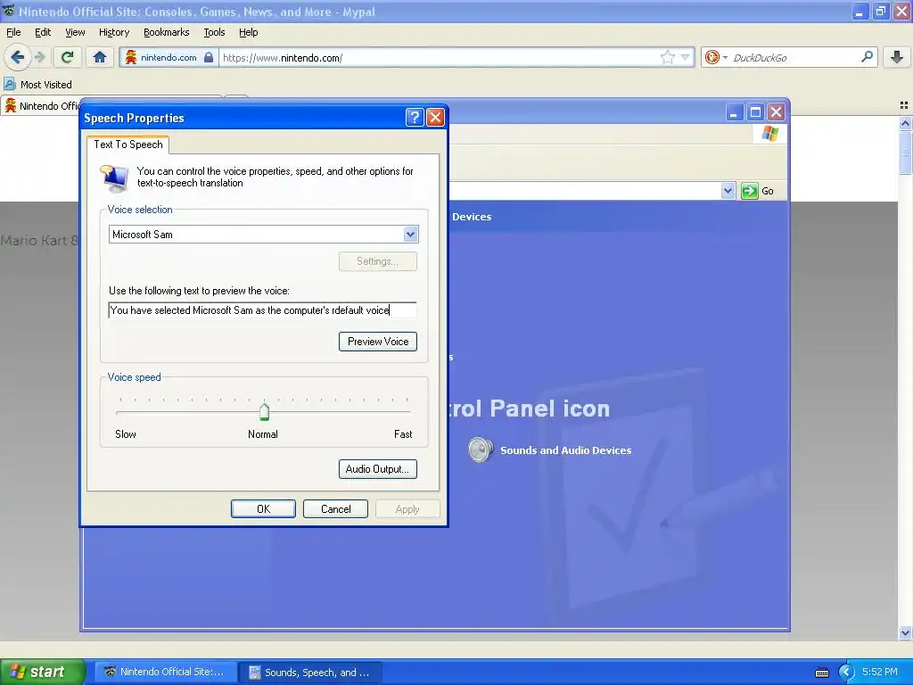913x685 pixels.
Task: Click the browser scrollbar up arrow
Action: pyautogui.click(x=905, y=123)
